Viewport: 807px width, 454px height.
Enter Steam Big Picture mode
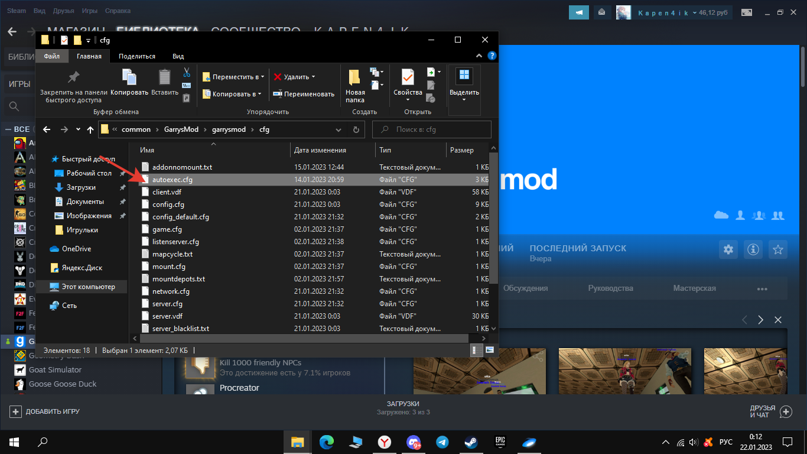click(747, 12)
